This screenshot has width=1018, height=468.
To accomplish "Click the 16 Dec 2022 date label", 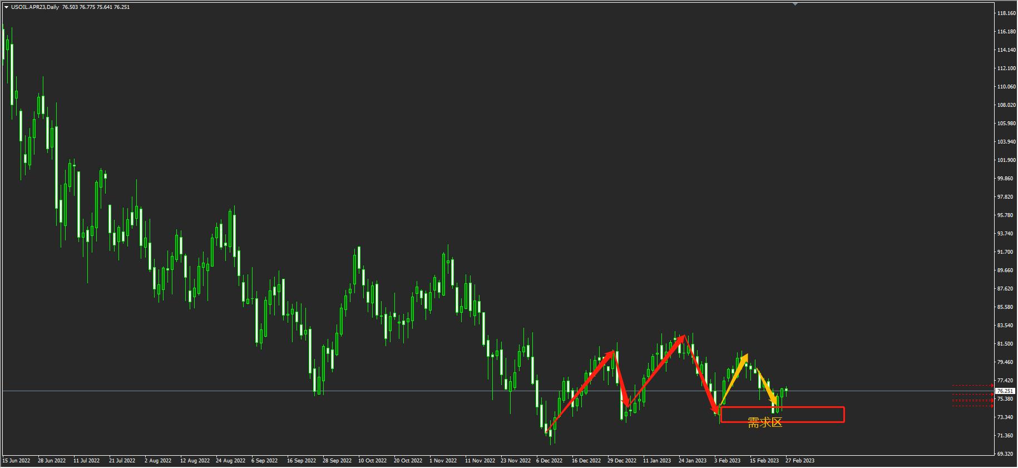I will pyautogui.click(x=586, y=461).
